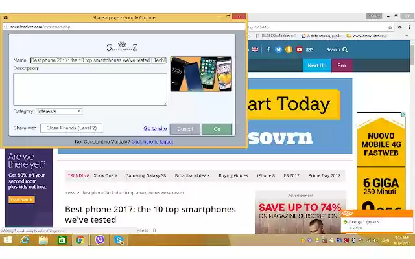The height and width of the screenshot is (259, 415).
Task: Click the Search magnifier icon on the site
Action: (x=344, y=49)
